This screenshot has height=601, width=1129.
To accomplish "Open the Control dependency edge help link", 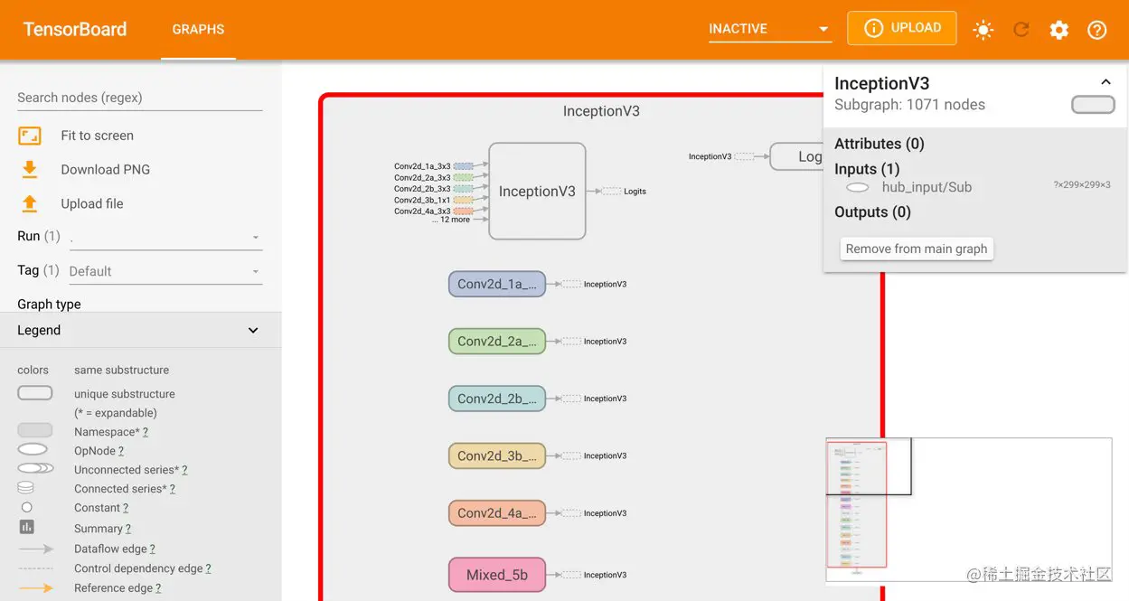I will (x=208, y=568).
